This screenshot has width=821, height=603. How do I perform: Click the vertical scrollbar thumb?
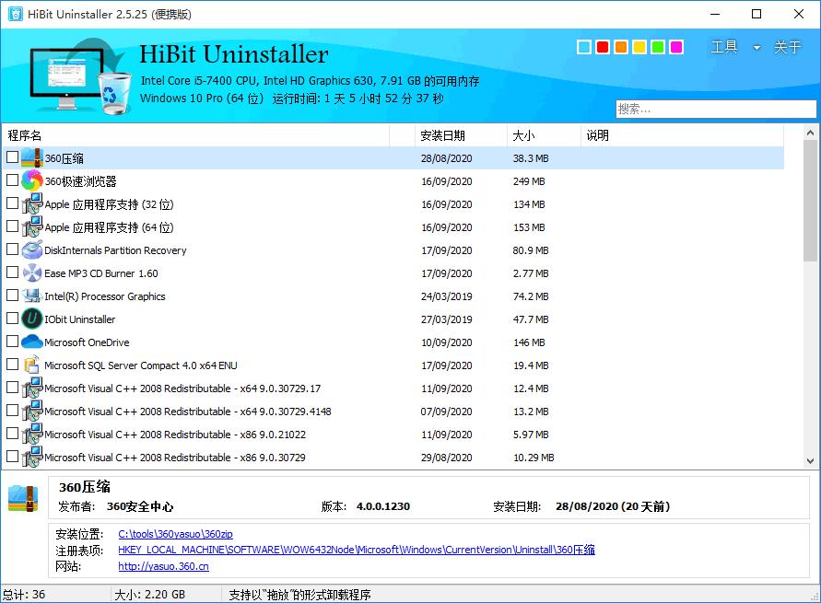tap(810, 201)
